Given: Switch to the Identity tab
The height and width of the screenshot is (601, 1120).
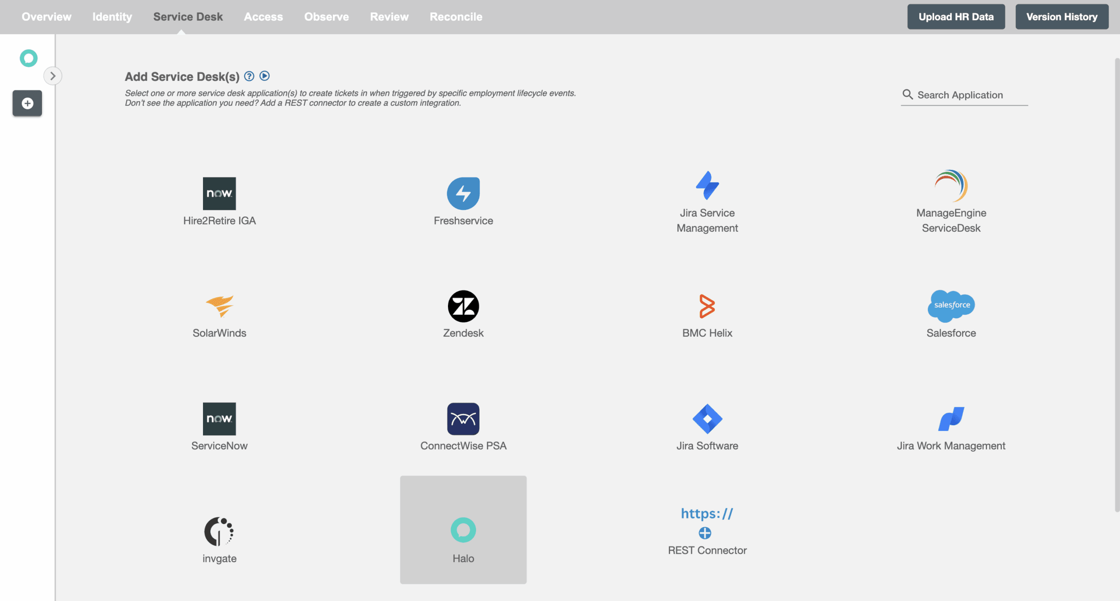Looking at the screenshot, I should click(112, 17).
